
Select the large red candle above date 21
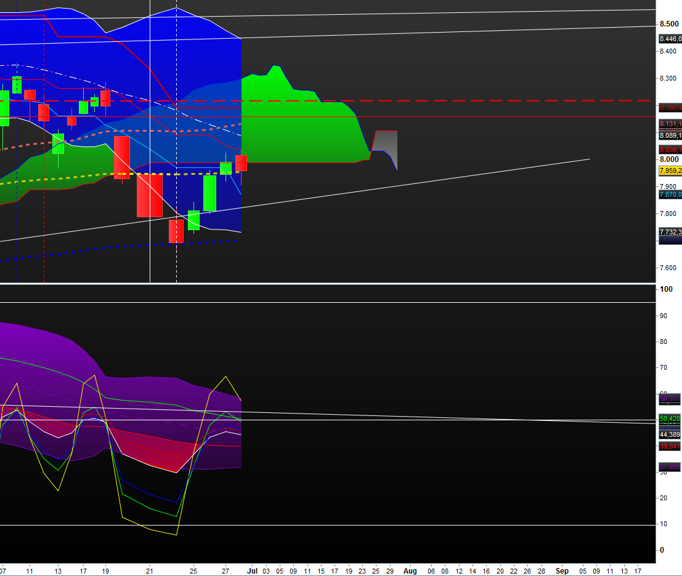(150, 196)
